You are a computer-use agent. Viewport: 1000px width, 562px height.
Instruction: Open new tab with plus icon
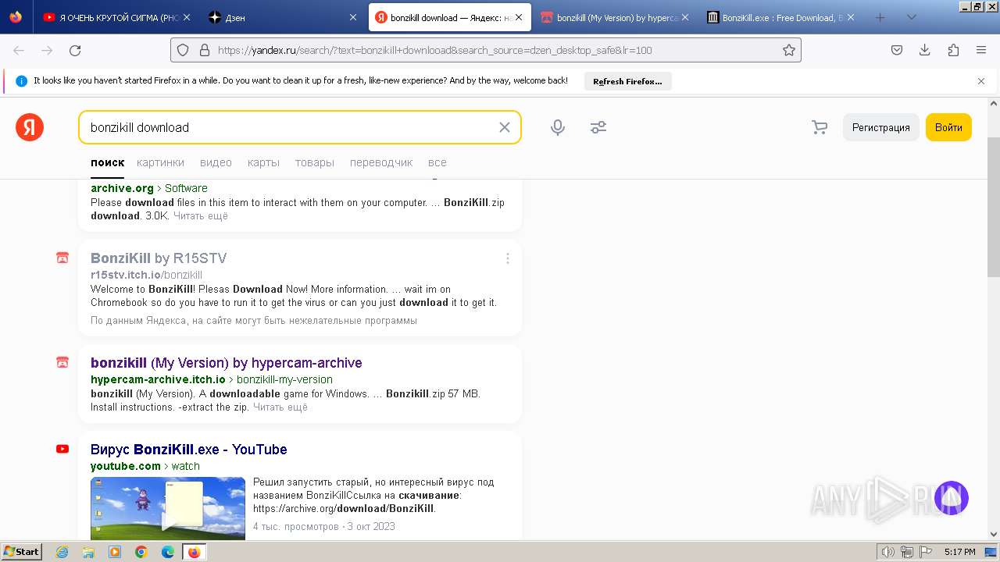tap(880, 17)
